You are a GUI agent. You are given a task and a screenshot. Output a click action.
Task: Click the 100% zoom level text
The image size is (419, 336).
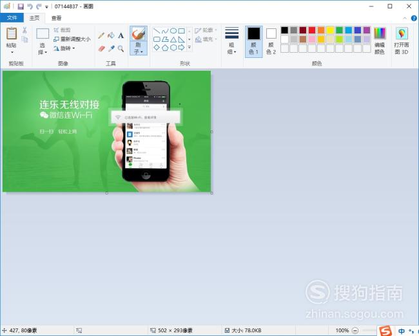pos(342,330)
